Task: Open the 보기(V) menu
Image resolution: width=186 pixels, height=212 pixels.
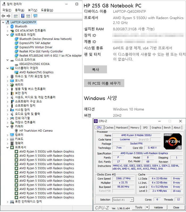Action: coord(32,10)
